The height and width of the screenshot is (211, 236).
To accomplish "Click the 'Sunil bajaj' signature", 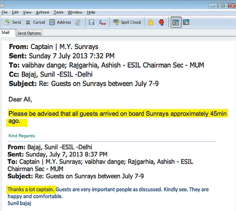I will (x=19, y=203).
